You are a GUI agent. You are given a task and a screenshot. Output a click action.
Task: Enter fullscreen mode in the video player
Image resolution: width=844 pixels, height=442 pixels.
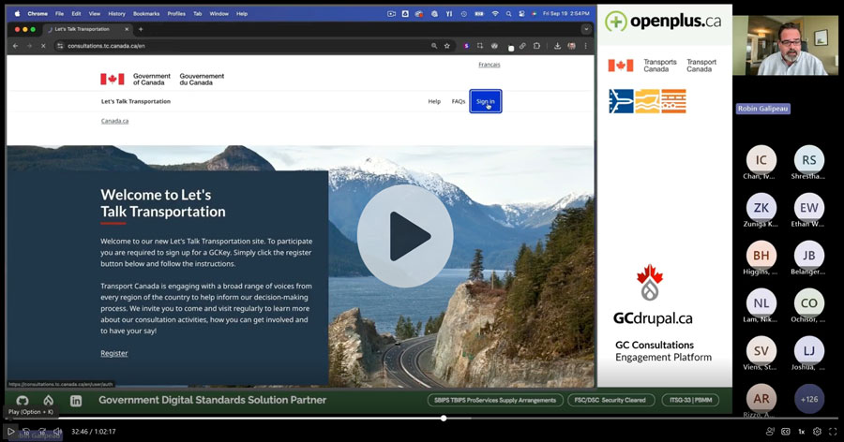tap(833, 432)
